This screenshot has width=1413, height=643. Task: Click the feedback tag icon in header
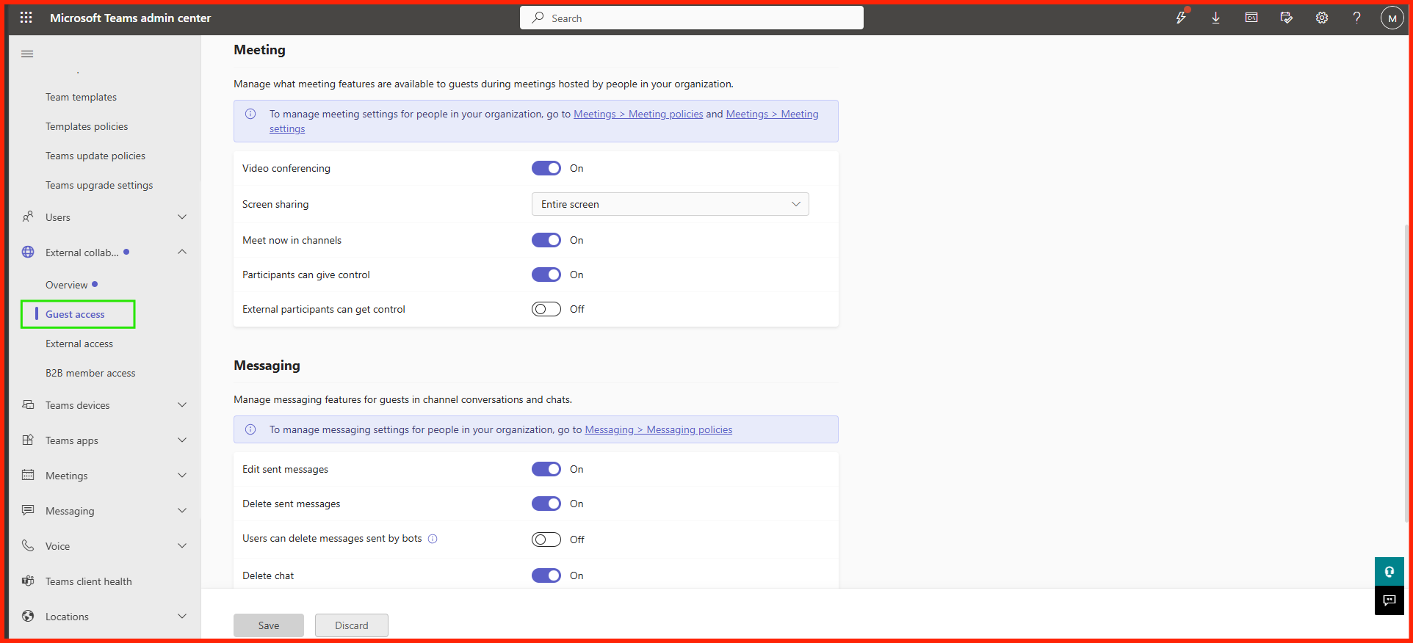pos(1287,18)
